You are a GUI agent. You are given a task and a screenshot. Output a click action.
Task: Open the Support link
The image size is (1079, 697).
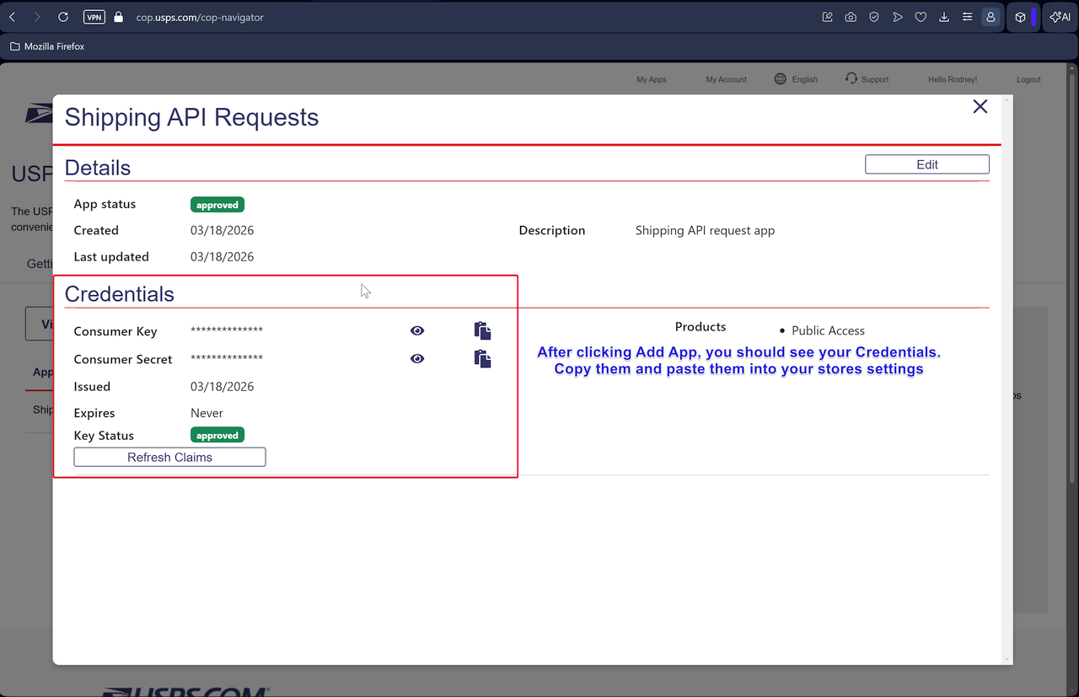point(875,79)
